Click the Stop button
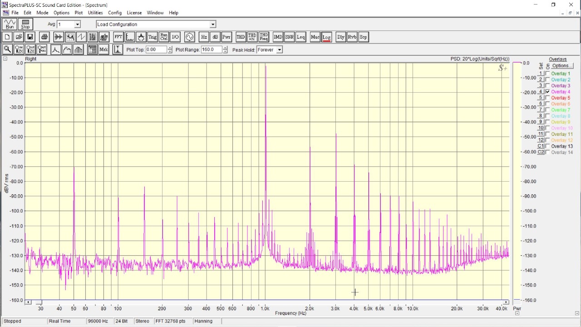This screenshot has width=581, height=327. click(25, 24)
